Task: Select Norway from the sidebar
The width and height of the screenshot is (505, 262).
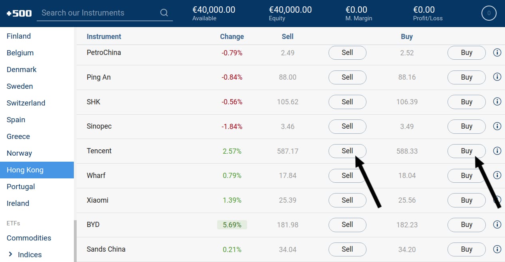Action: pos(19,153)
